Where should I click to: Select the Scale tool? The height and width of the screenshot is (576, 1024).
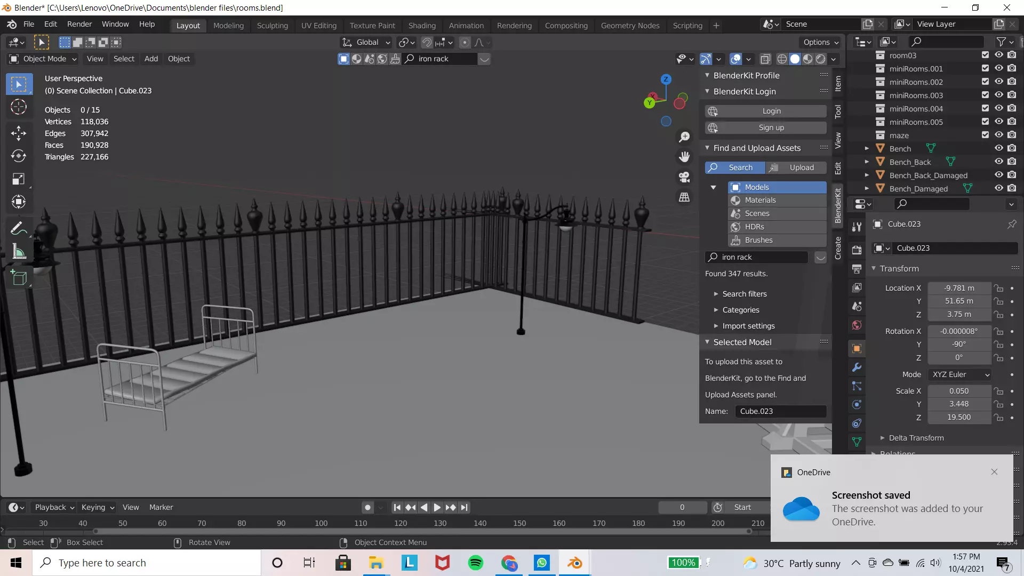click(x=19, y=179)
